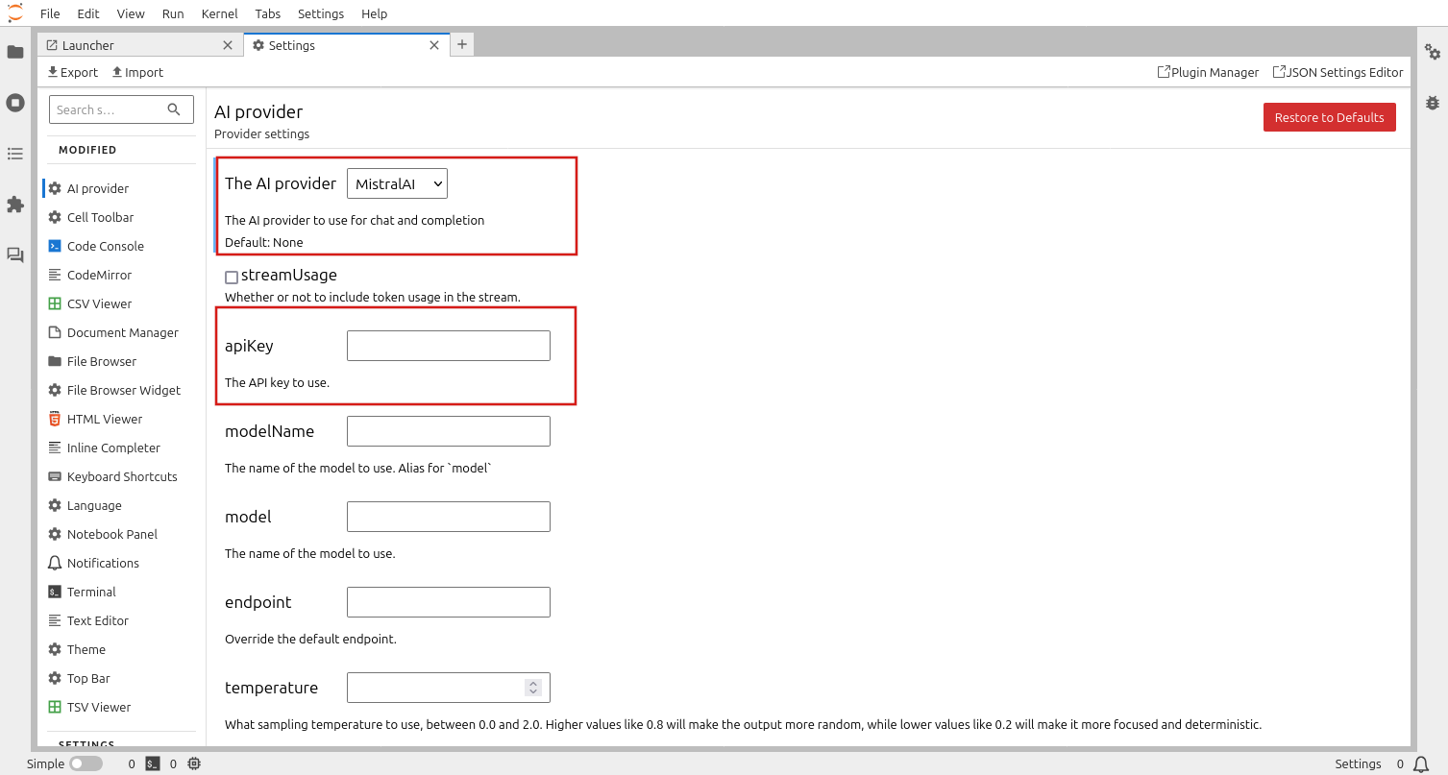Viewport: 1448px width, 775px height.
Task: Click the Restore to Defaults button
Action: pos(1329,117)
